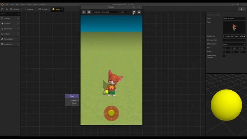
Task: Minimize the Preview window
Action: 127,7
